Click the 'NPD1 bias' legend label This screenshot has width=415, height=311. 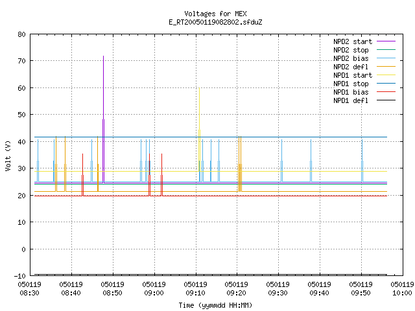point(351,92)
